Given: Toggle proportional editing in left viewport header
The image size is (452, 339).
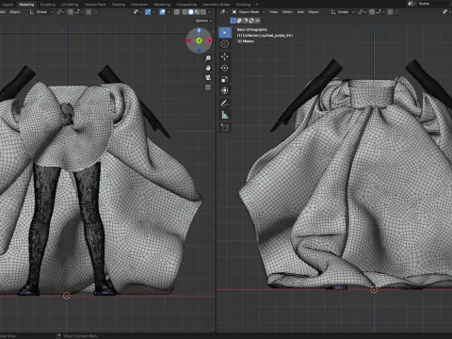Looking at the screenshot, I should click(x=89, y=12).
